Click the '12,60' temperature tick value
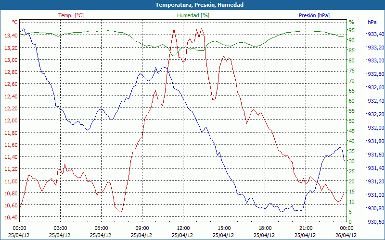This screenshot has width=385, height=240. point(11,84)
